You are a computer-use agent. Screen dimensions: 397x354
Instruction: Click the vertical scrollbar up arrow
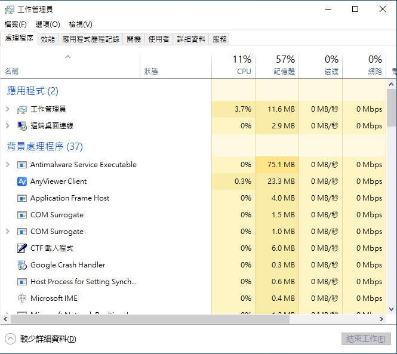tap(392, 84)
